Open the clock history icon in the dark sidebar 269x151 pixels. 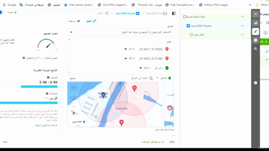[256, 40]
